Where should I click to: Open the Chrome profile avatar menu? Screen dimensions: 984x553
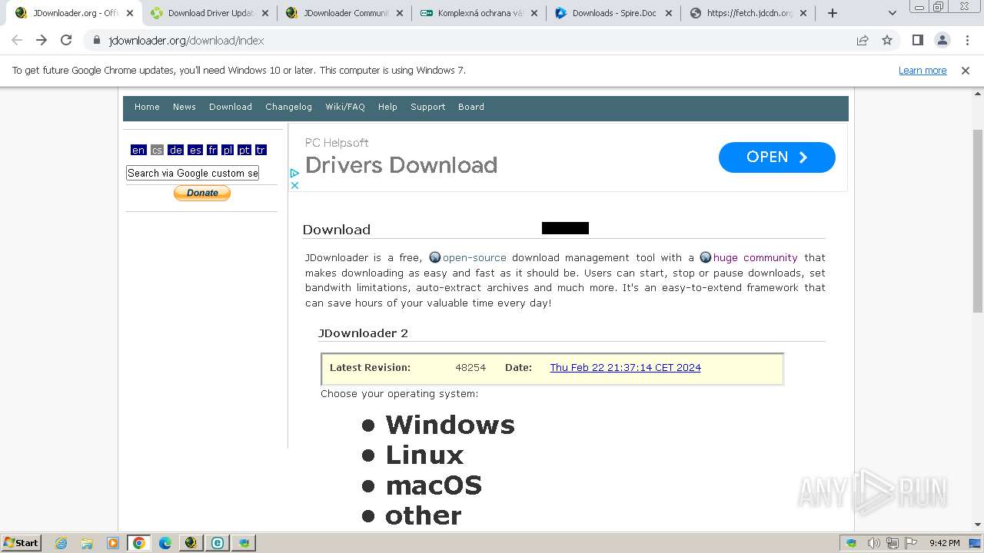coord(942,40)
